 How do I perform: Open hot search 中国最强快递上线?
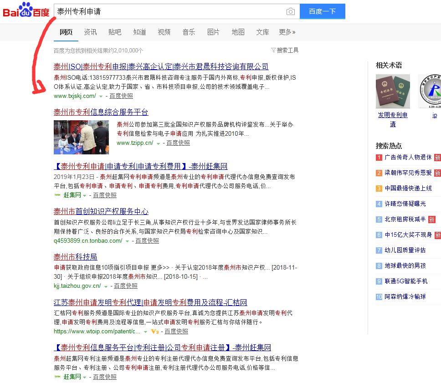coord(408,189)
